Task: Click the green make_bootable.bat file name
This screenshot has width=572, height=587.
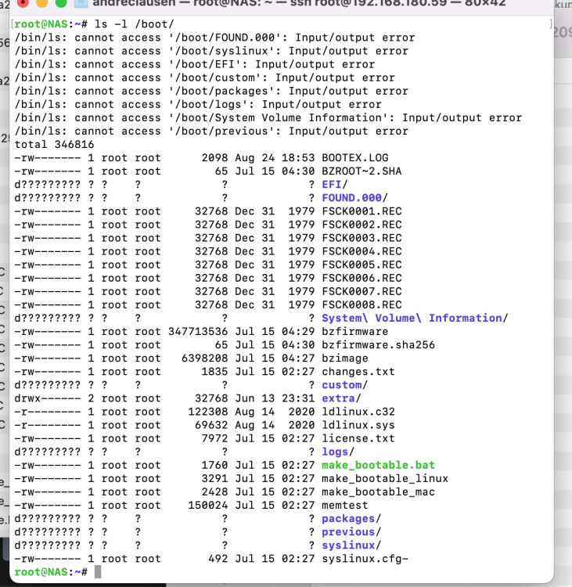Action: [x=379, y=466]
